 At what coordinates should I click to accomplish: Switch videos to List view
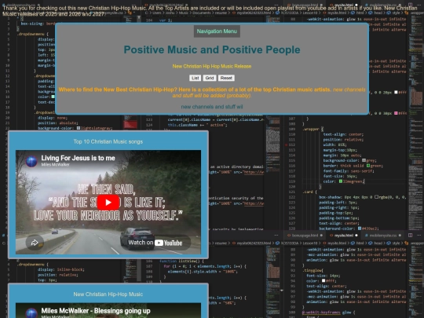coord(195,79)
